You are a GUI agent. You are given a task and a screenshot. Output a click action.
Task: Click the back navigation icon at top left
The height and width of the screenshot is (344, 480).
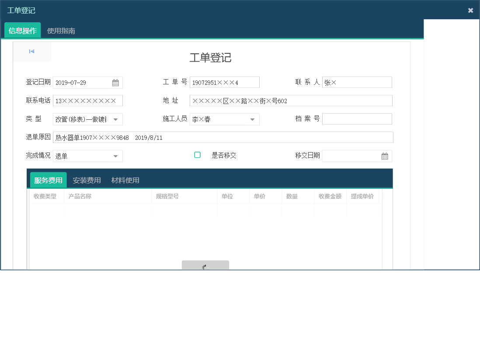tap(31, 51)
